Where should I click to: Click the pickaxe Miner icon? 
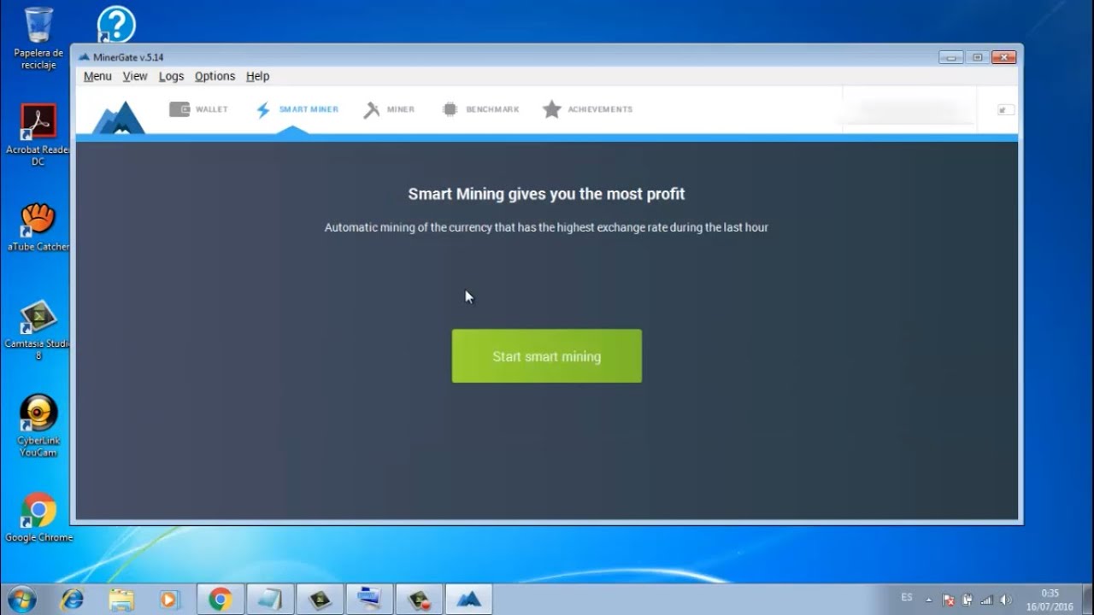coord(372,109)
